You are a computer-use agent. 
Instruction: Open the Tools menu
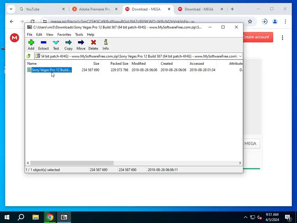pos(79,35)
